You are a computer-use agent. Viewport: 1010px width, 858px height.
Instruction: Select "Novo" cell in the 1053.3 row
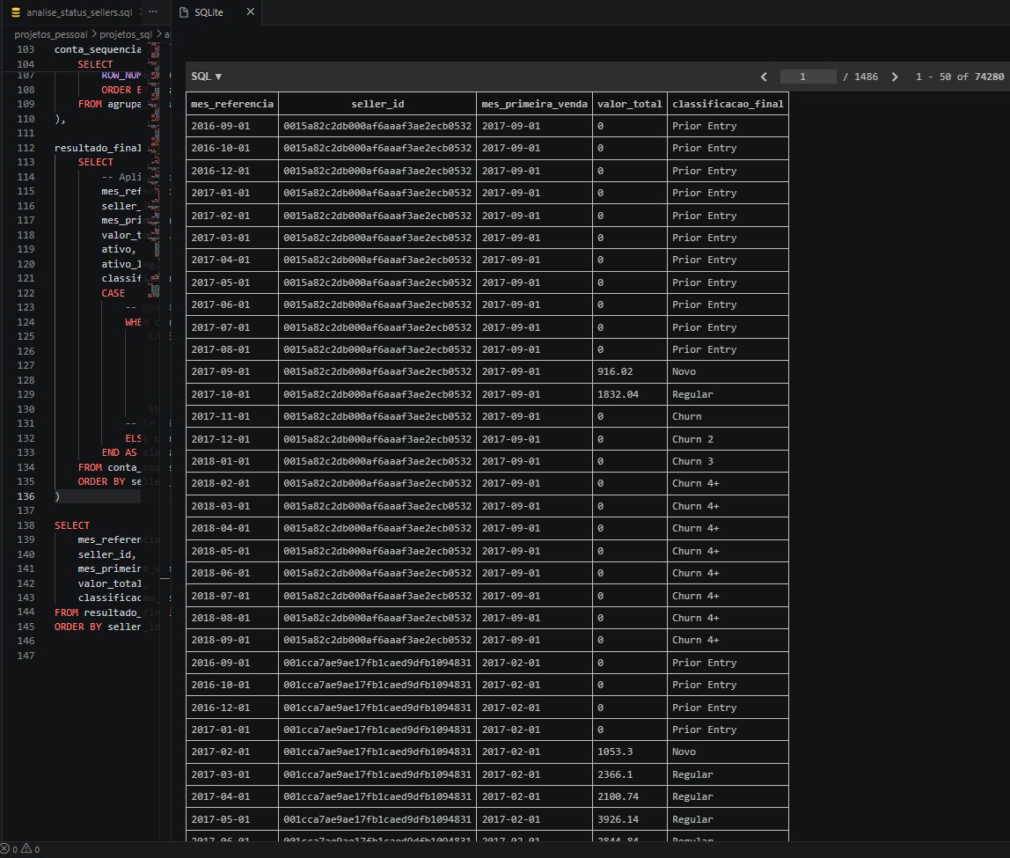(728, 752)
